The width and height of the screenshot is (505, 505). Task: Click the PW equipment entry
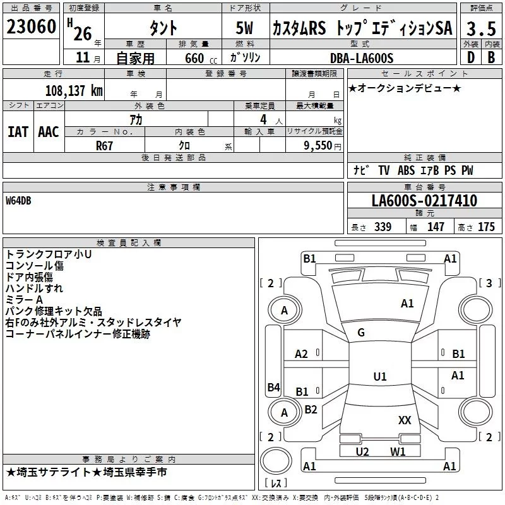(x=467, y=170)
